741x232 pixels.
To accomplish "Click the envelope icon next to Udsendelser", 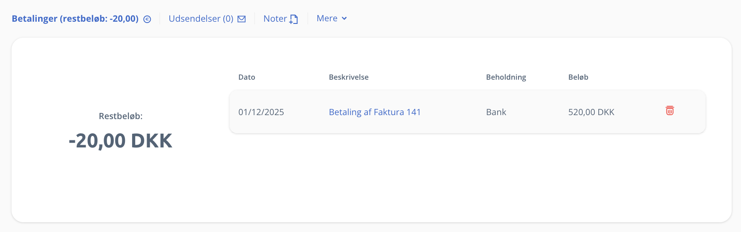I will [242, 19].
